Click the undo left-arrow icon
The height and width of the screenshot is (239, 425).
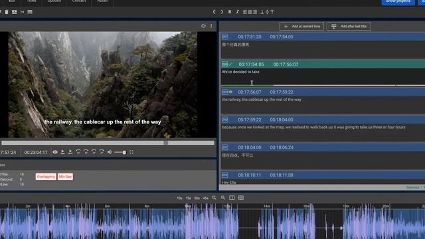214,12
